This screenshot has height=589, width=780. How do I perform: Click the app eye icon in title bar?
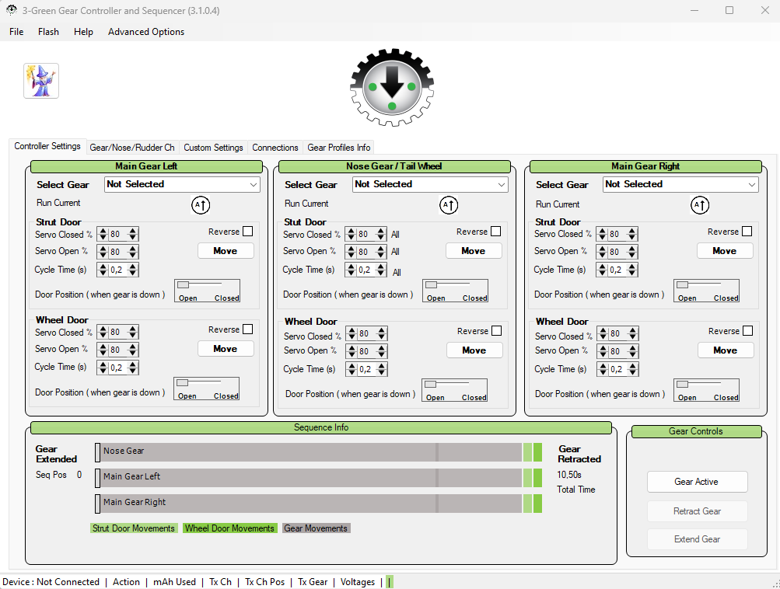[11, 10]
